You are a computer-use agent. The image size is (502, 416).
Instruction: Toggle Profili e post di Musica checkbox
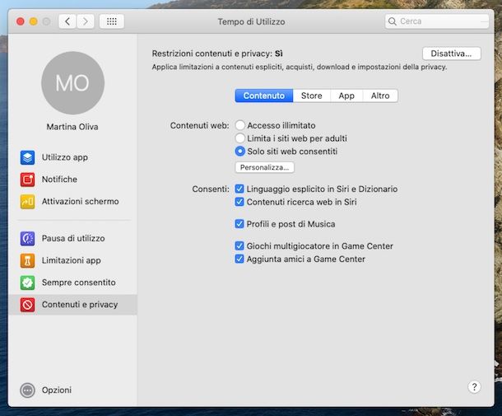[x=239, y=224]
